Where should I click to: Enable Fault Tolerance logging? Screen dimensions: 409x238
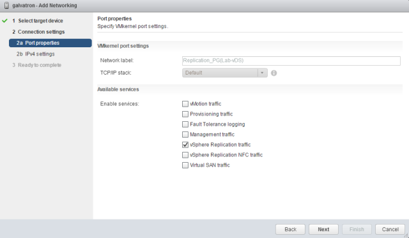click(185, 124)
